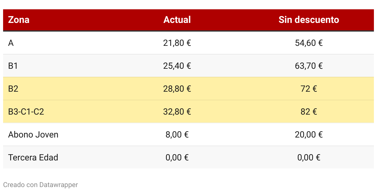Click the 72 € undiscounted price

(x=309, y=89)
